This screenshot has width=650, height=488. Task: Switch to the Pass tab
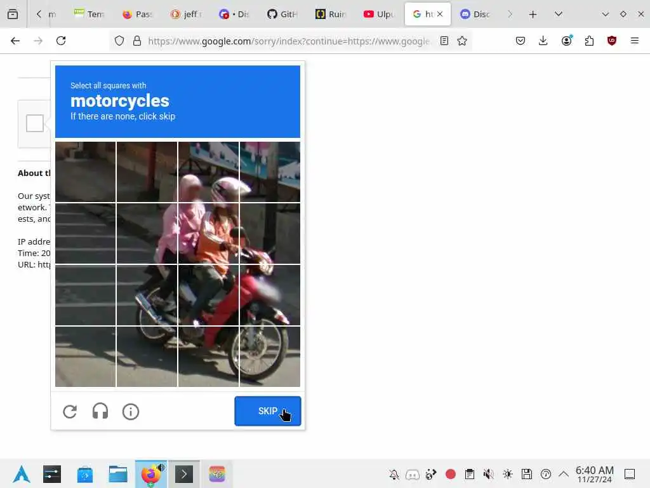click(138, 14)
